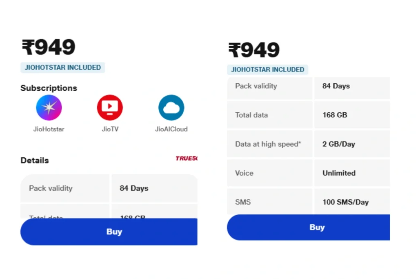Image resolution: width=418 pixels, height=279 pixels.
Task: Click the JIOHOTSTAR INCLUDED badge above the details table
Action: pyautogui.click(x=267, y=70)
